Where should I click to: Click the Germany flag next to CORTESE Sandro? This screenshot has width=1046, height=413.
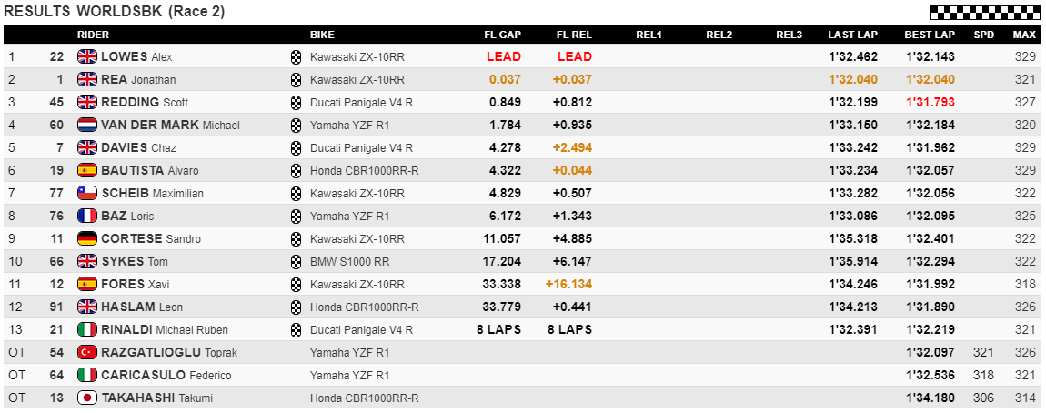click(87, 239)
